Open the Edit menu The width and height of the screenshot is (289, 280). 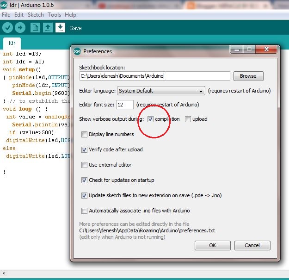click(x=19, y=15)
